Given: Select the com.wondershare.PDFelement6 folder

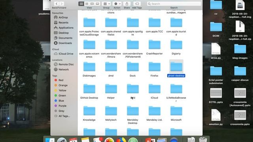Looking at the screenshot, I should [x=133, y=45].
